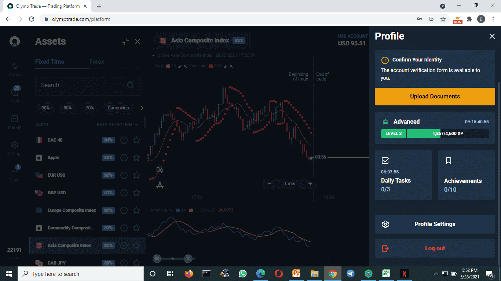Open the Asia Composite Index asset tab
This screenshot has width=501, height=281.
[202, 41]
